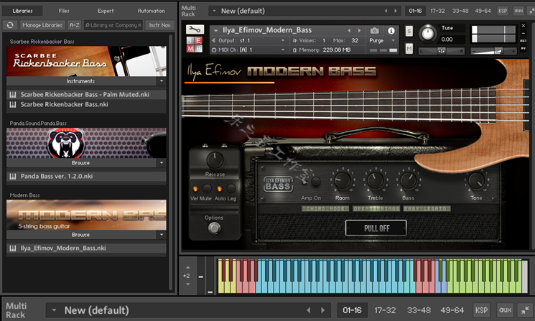Select 33-48 page in bottom bar

[419, 310]
